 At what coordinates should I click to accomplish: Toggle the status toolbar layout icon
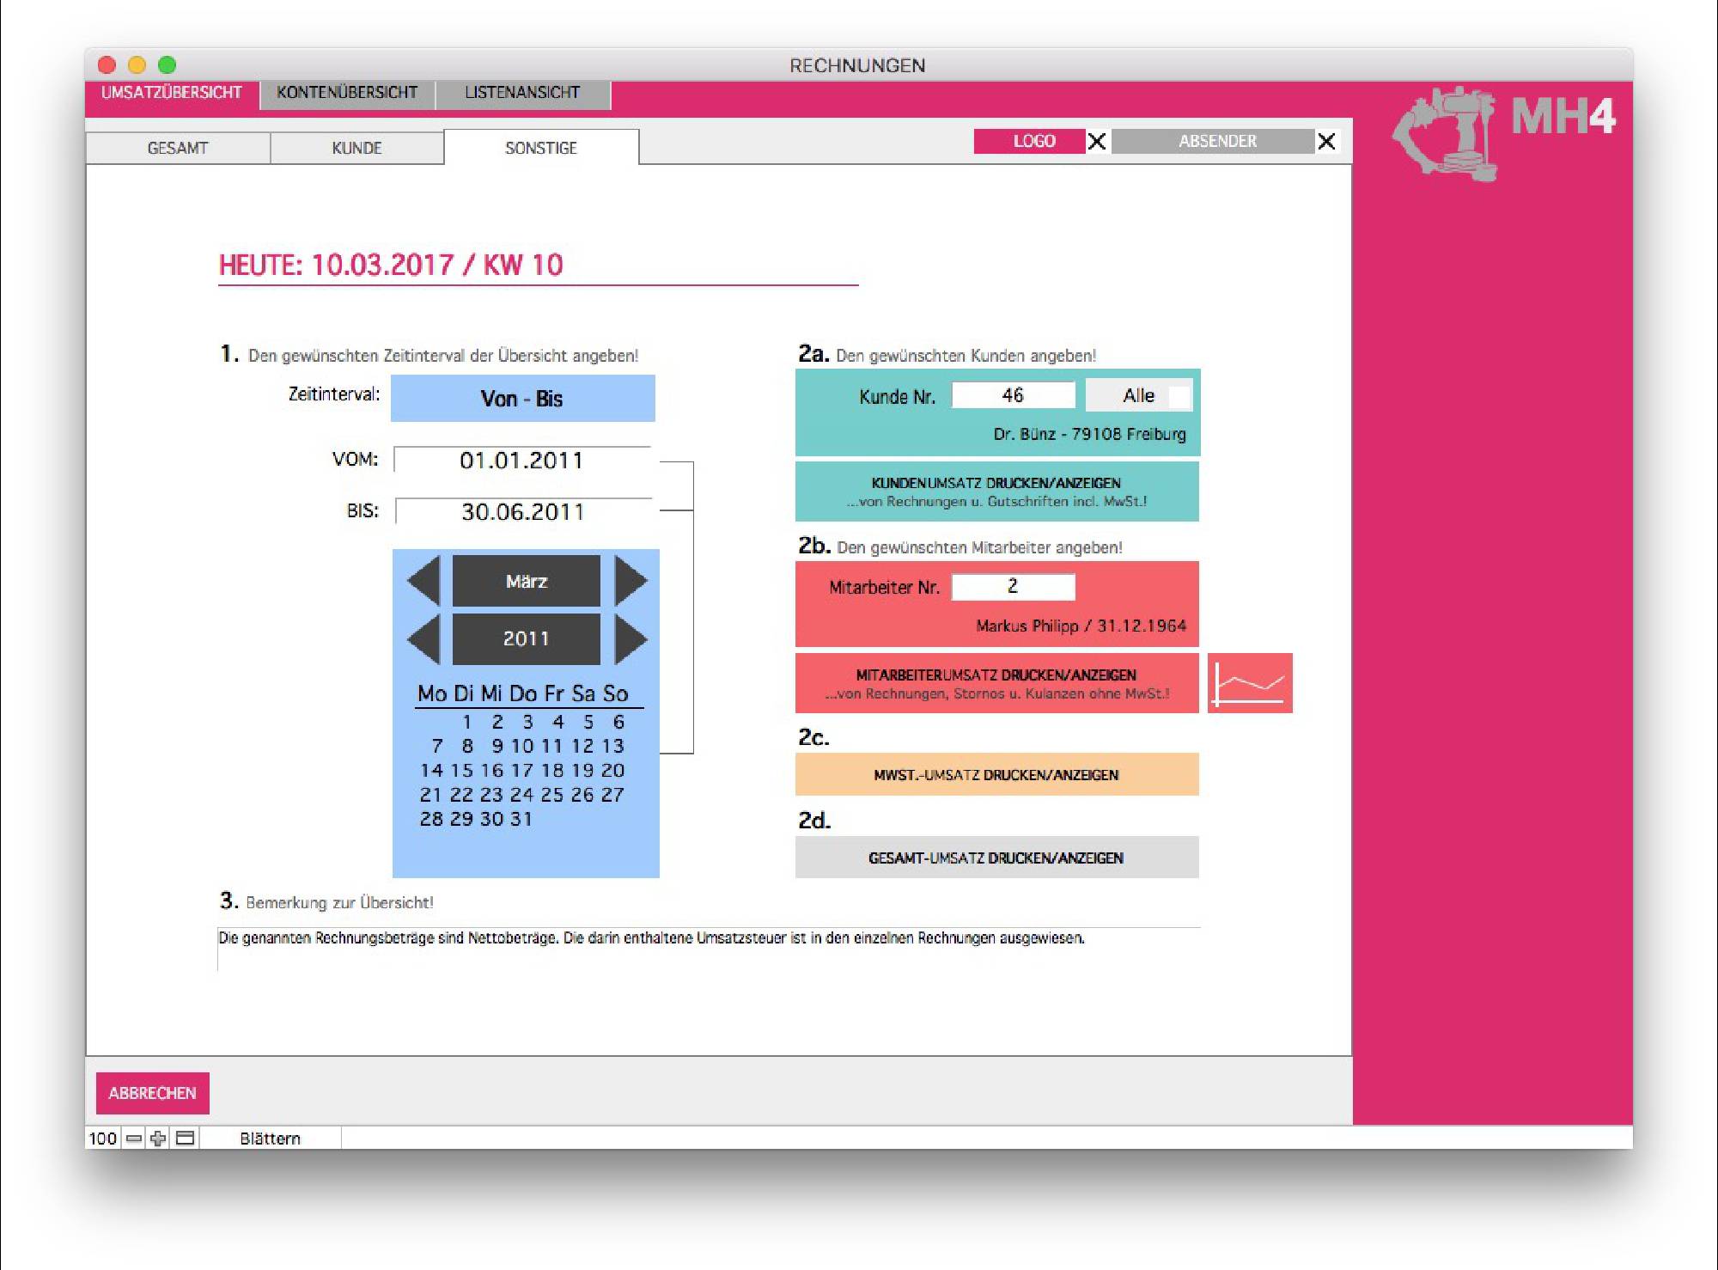coord(185,1139)
